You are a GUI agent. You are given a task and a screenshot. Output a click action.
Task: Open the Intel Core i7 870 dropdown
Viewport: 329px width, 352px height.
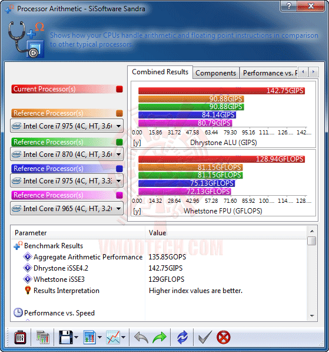(x=67, y=154)
